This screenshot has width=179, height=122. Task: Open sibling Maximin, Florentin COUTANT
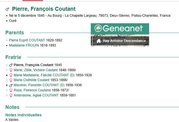pos(39,85)
